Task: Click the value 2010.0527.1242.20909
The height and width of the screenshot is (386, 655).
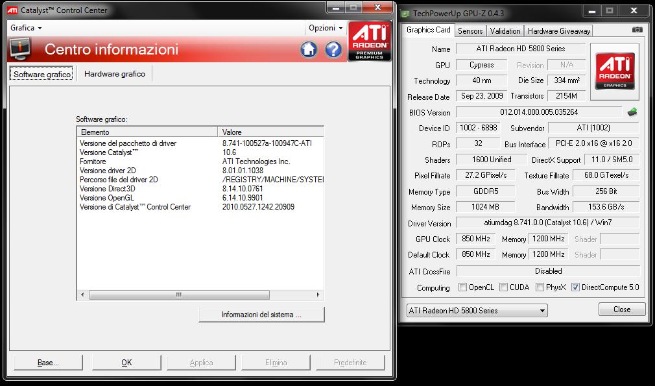Action: click(258, 207)
